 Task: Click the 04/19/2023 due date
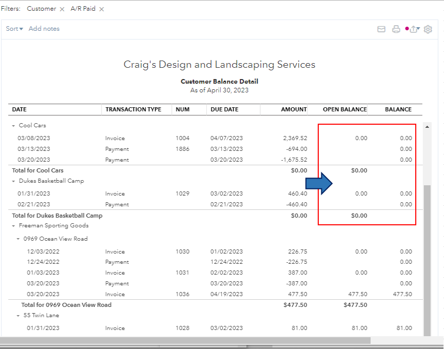(x=226, y=294)
